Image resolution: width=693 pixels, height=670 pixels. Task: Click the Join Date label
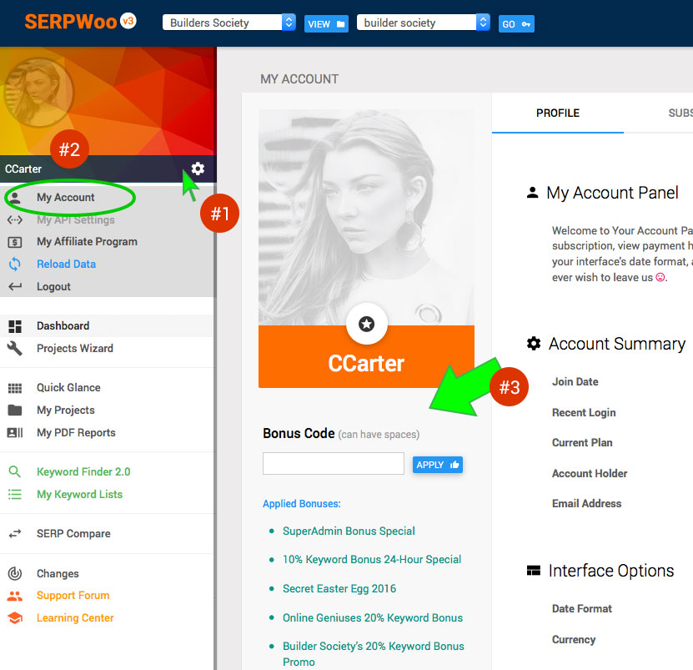point(575,381)
